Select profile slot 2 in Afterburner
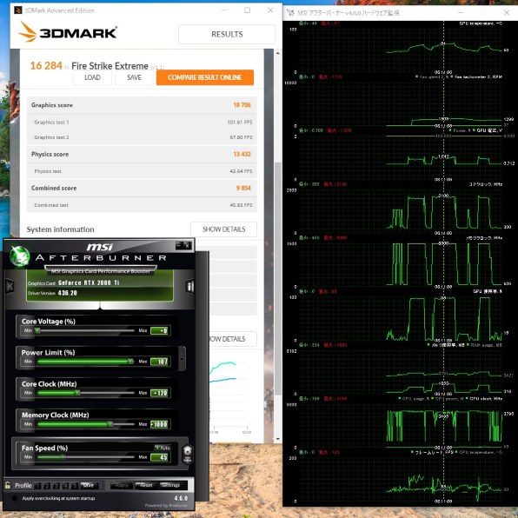 [x=47, y=485]
